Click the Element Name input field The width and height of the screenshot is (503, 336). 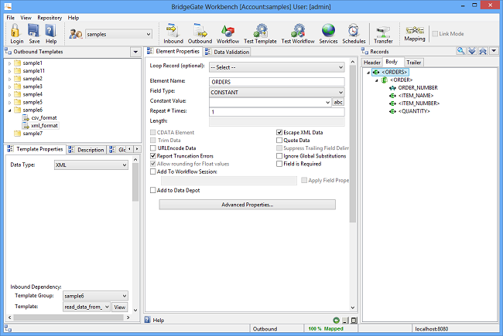click(x=277, y=82)
